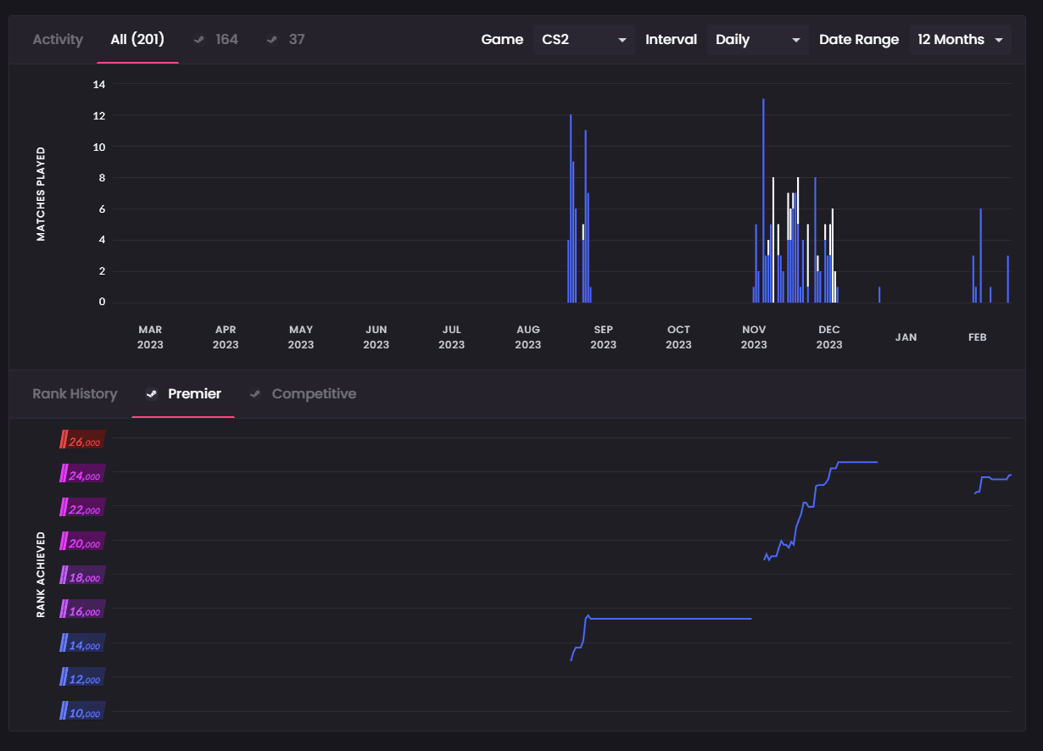Open the Interval Daily dropdown
Screen dimensions: 1043x751
[x=757, y=40]
